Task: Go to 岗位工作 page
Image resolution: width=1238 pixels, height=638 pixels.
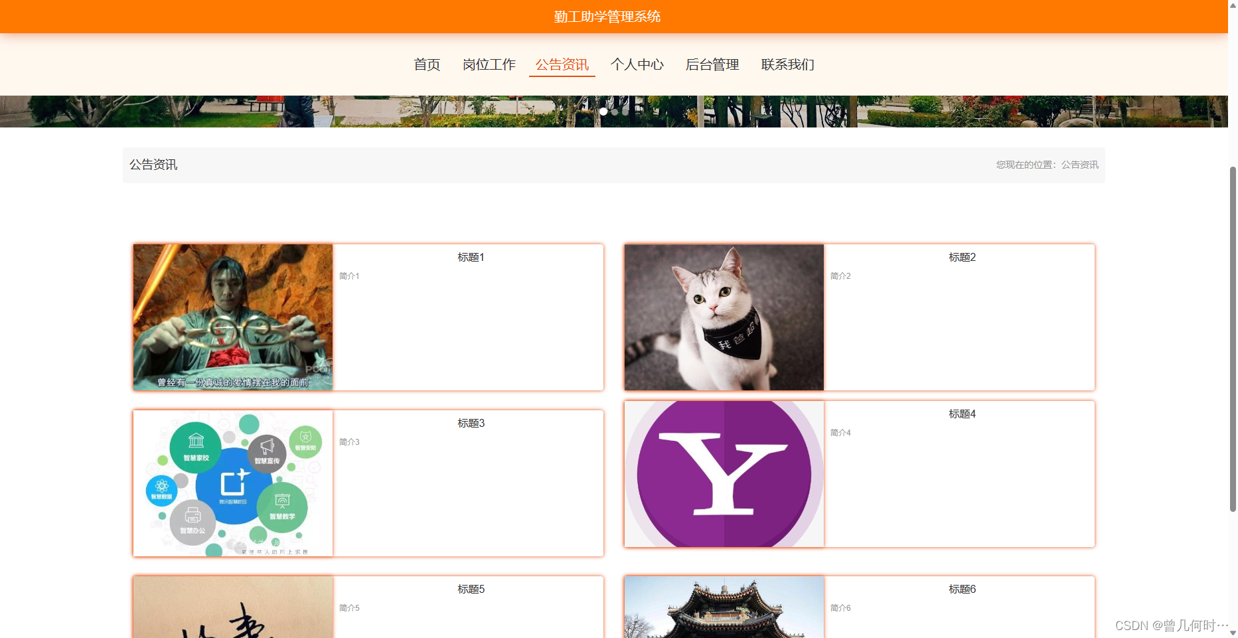Action: [489, 64]
